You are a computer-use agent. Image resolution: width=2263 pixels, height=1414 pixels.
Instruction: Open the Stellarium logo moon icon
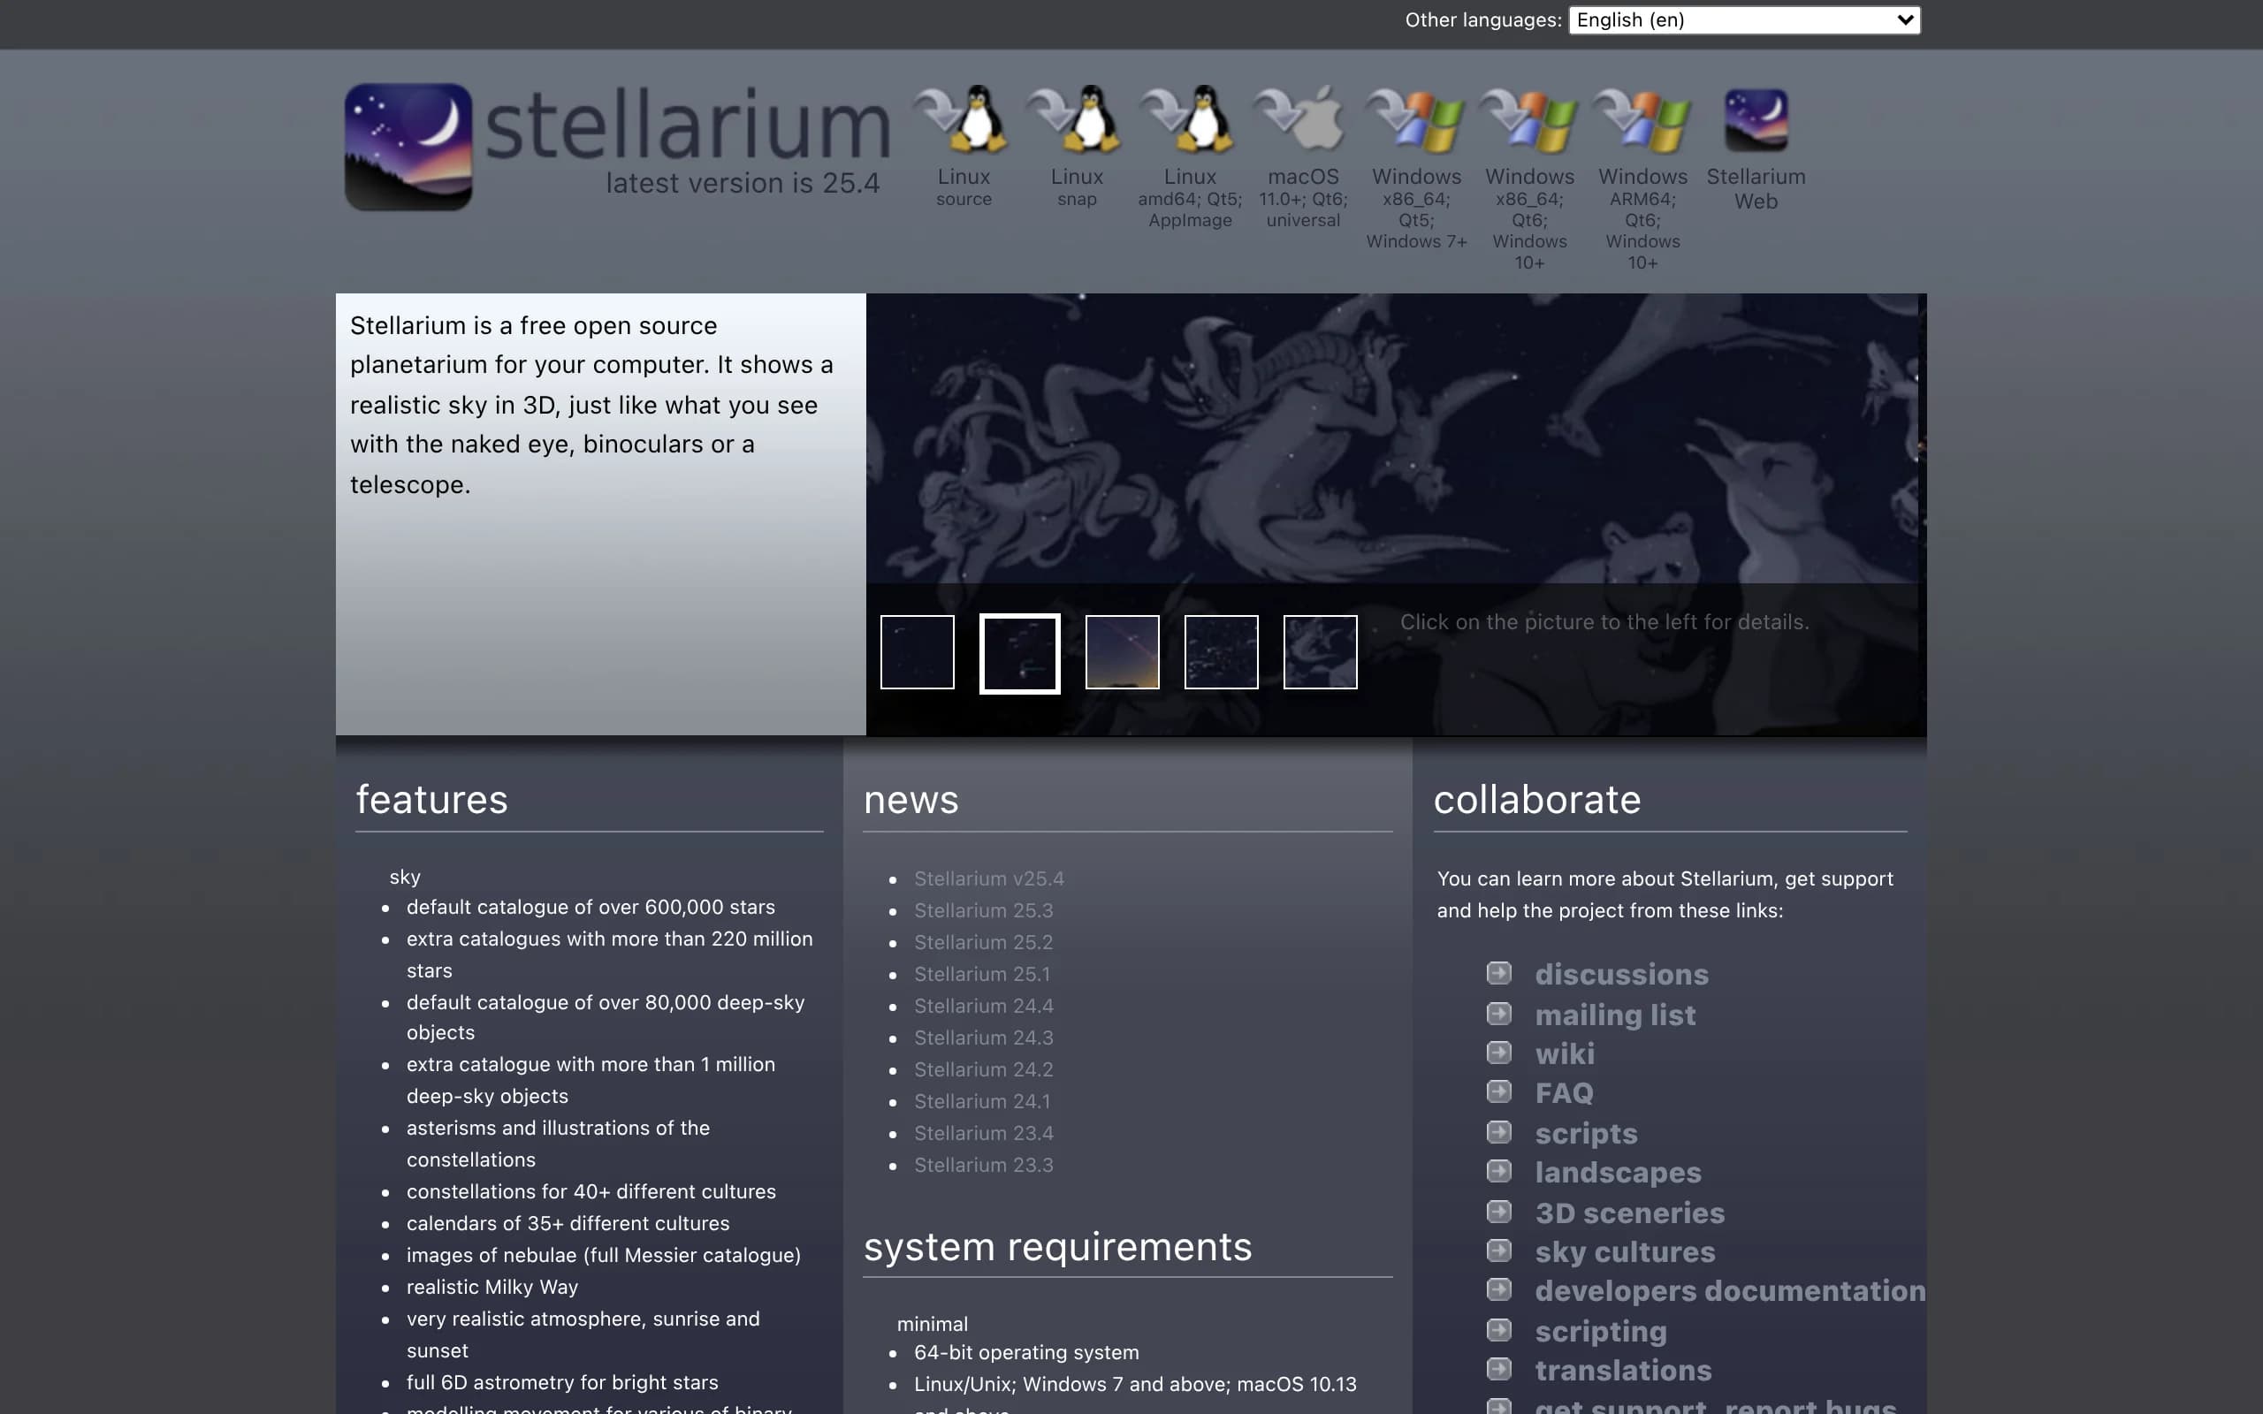[408, 147]
